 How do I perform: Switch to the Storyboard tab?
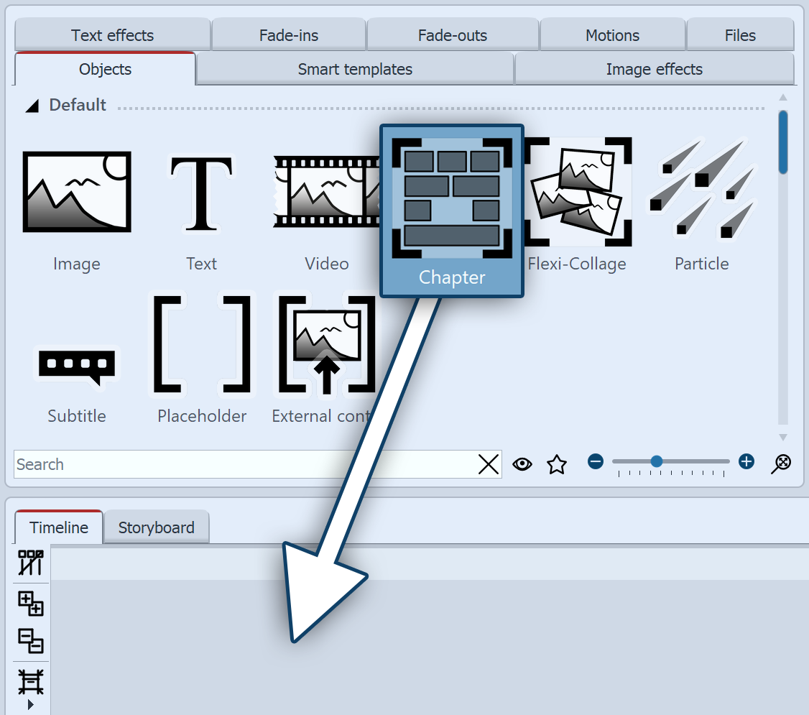click(x=156, y=527)
